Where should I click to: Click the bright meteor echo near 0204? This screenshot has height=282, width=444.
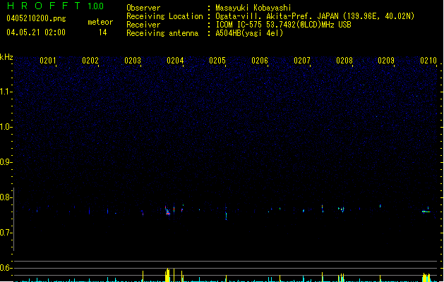point(167,211)
